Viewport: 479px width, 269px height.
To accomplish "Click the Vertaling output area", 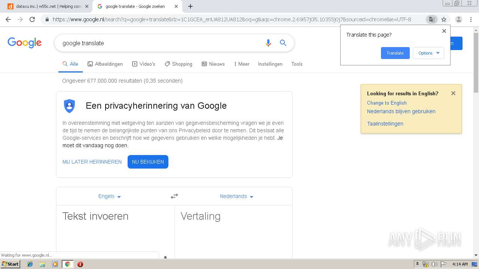I will coord(234,232).
